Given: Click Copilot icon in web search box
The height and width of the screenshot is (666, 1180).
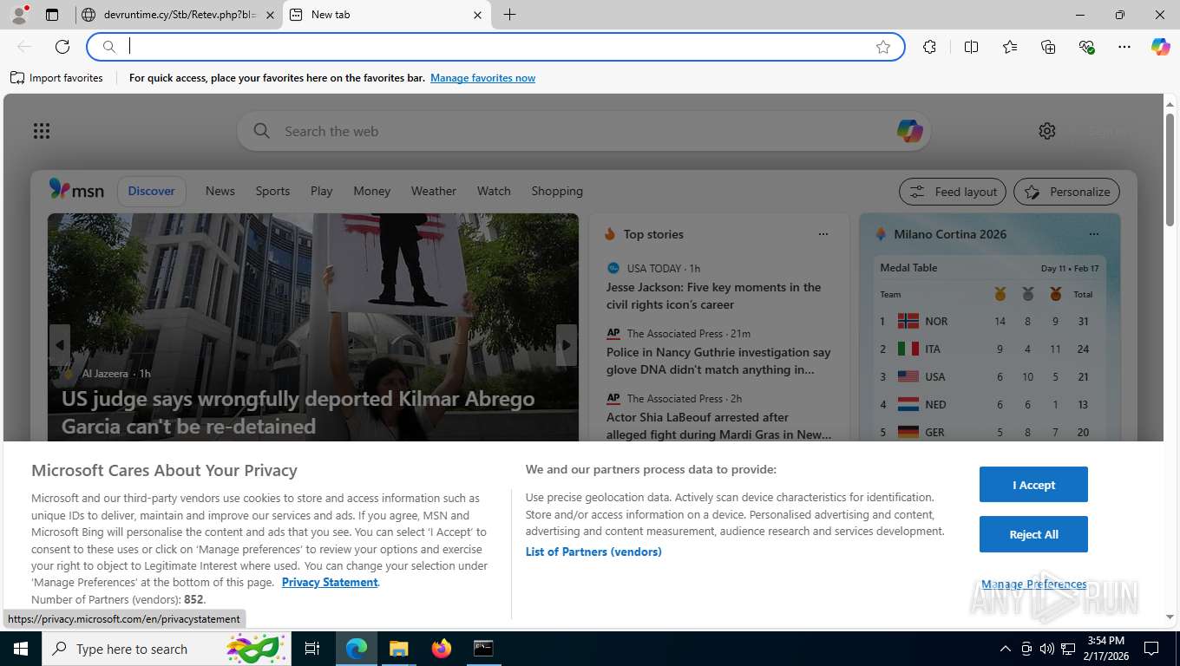Looking at the screenshot, I should [909, 131].
